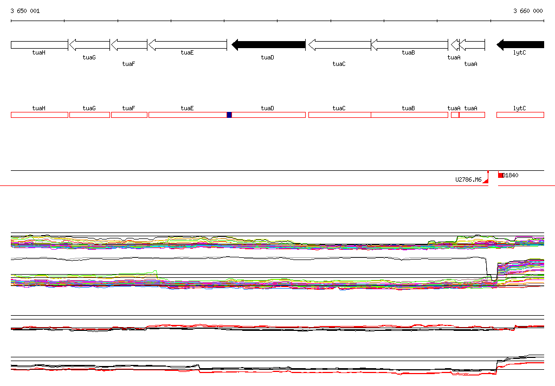Click the red square marker beside D1840
555x386 pixels.
(x=501, y=175)
